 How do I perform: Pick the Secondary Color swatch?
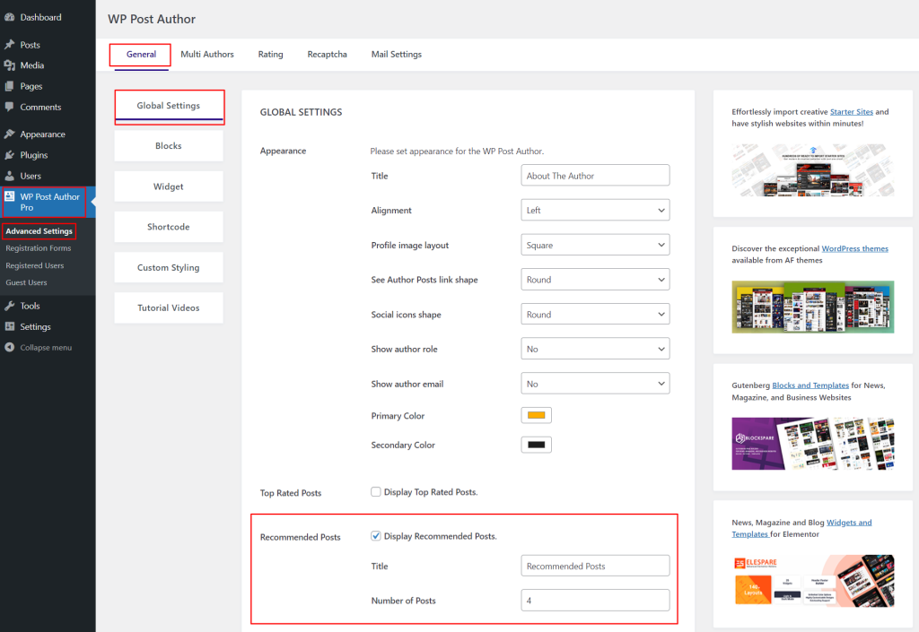click(x=537, y=445)
